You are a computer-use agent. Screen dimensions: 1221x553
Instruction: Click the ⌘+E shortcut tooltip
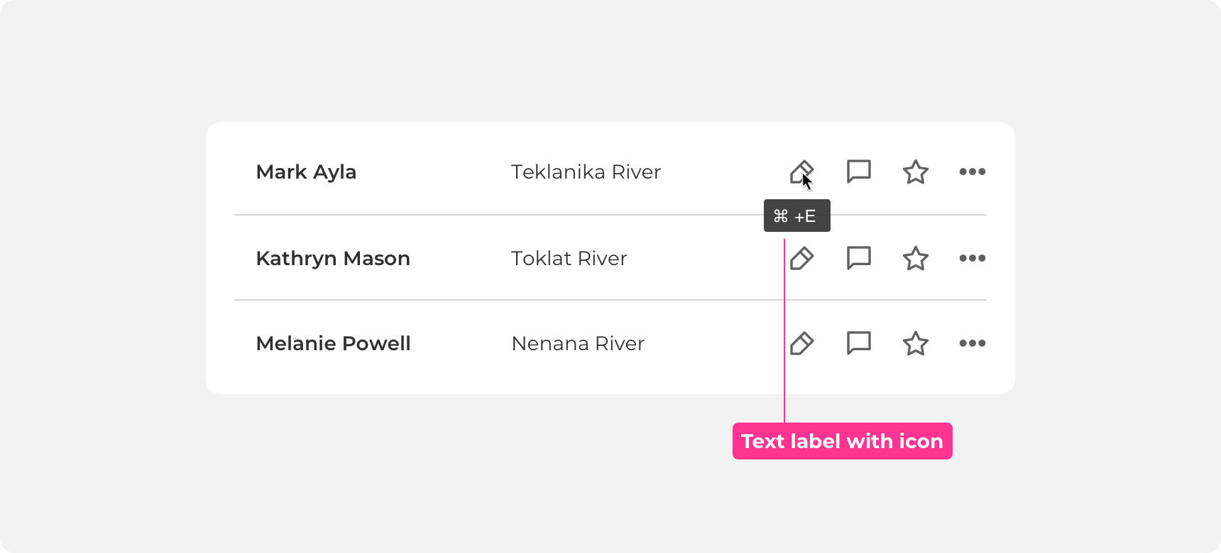click(x=797, y=216)
